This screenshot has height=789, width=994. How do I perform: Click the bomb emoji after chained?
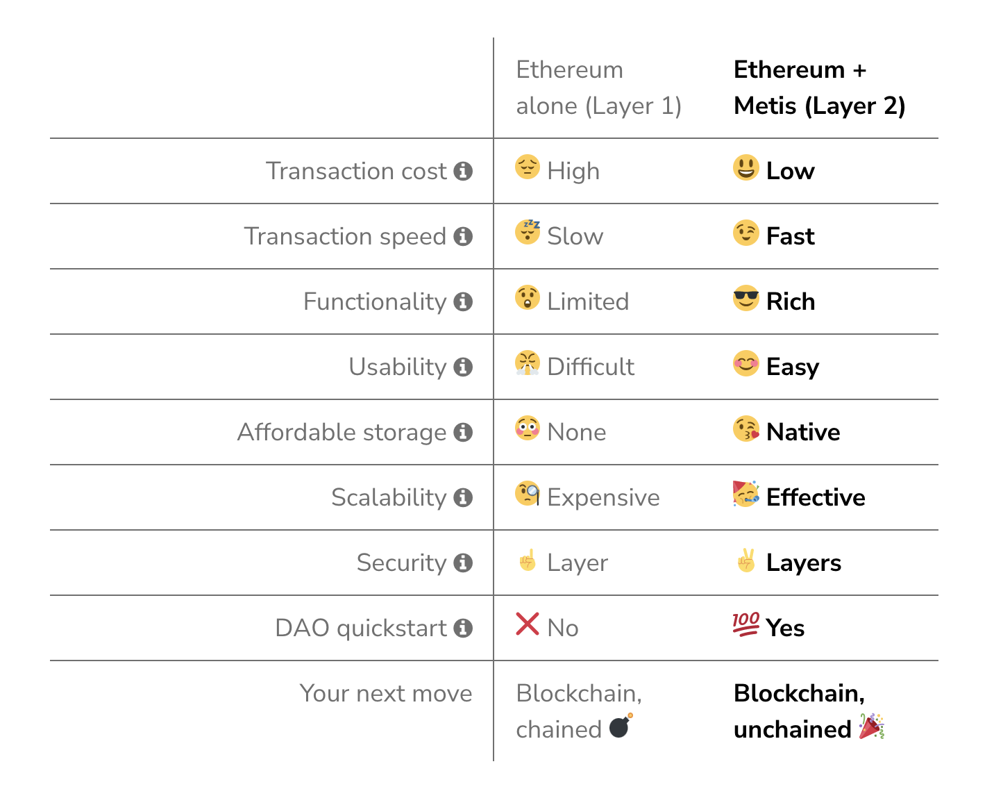[621, 726]
